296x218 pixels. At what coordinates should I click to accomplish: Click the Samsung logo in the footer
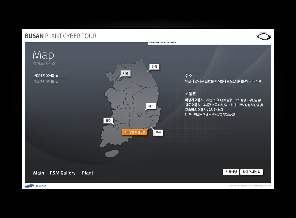(x=29, y=186)
